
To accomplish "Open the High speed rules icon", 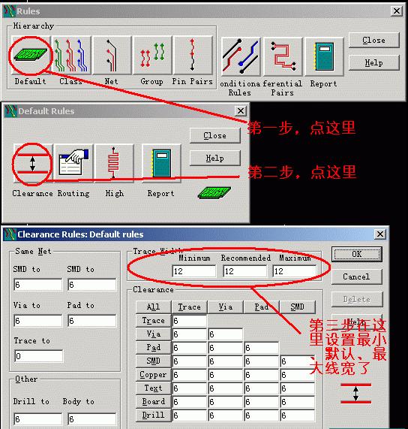I will (x=114, y=163).
